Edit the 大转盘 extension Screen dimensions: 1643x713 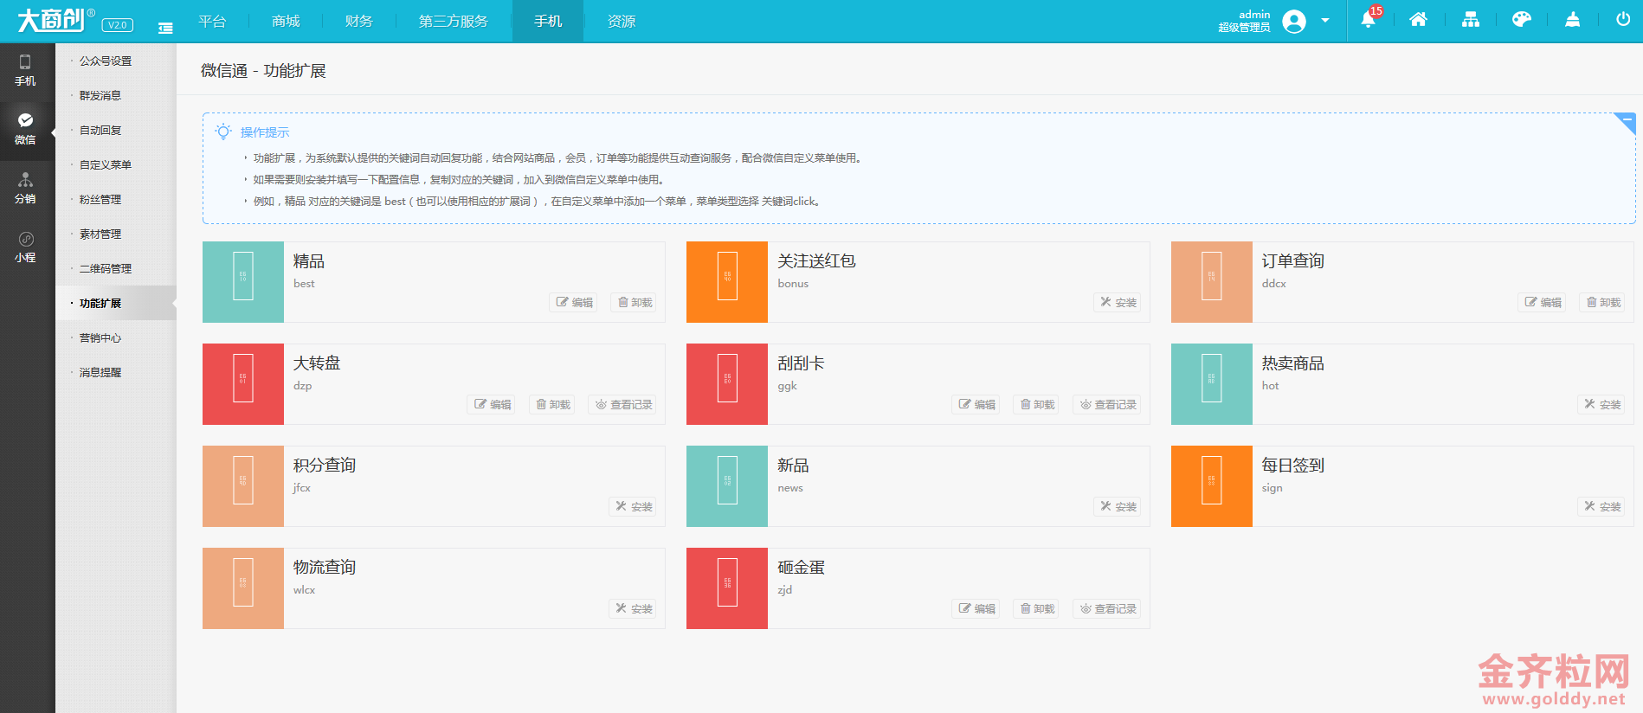492,404
